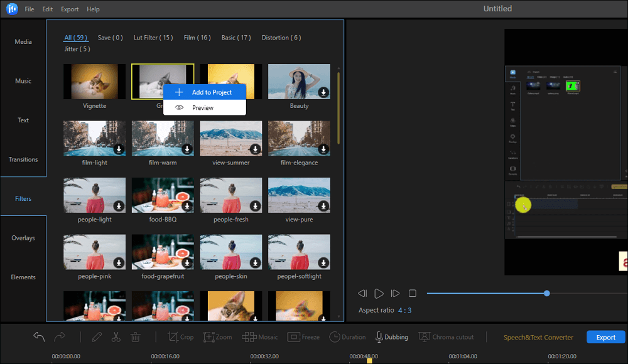Download the Beauty filter
Image resolution: width=628 pixels, height=364 pixels.
coord(323,92)
